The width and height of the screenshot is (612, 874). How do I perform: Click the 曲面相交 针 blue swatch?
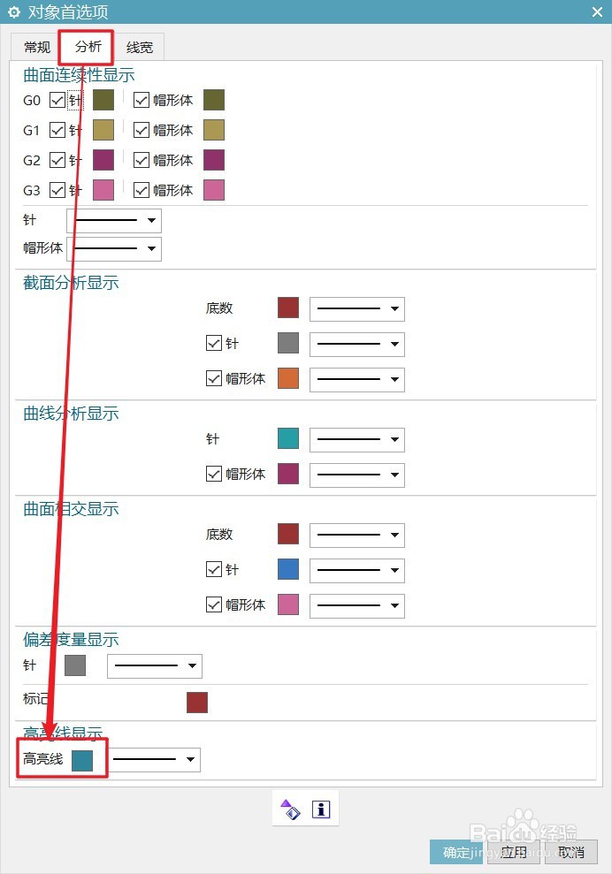tap(287, 569)
